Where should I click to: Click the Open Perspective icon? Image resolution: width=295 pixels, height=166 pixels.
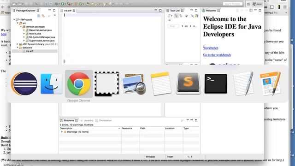point(248,4)
